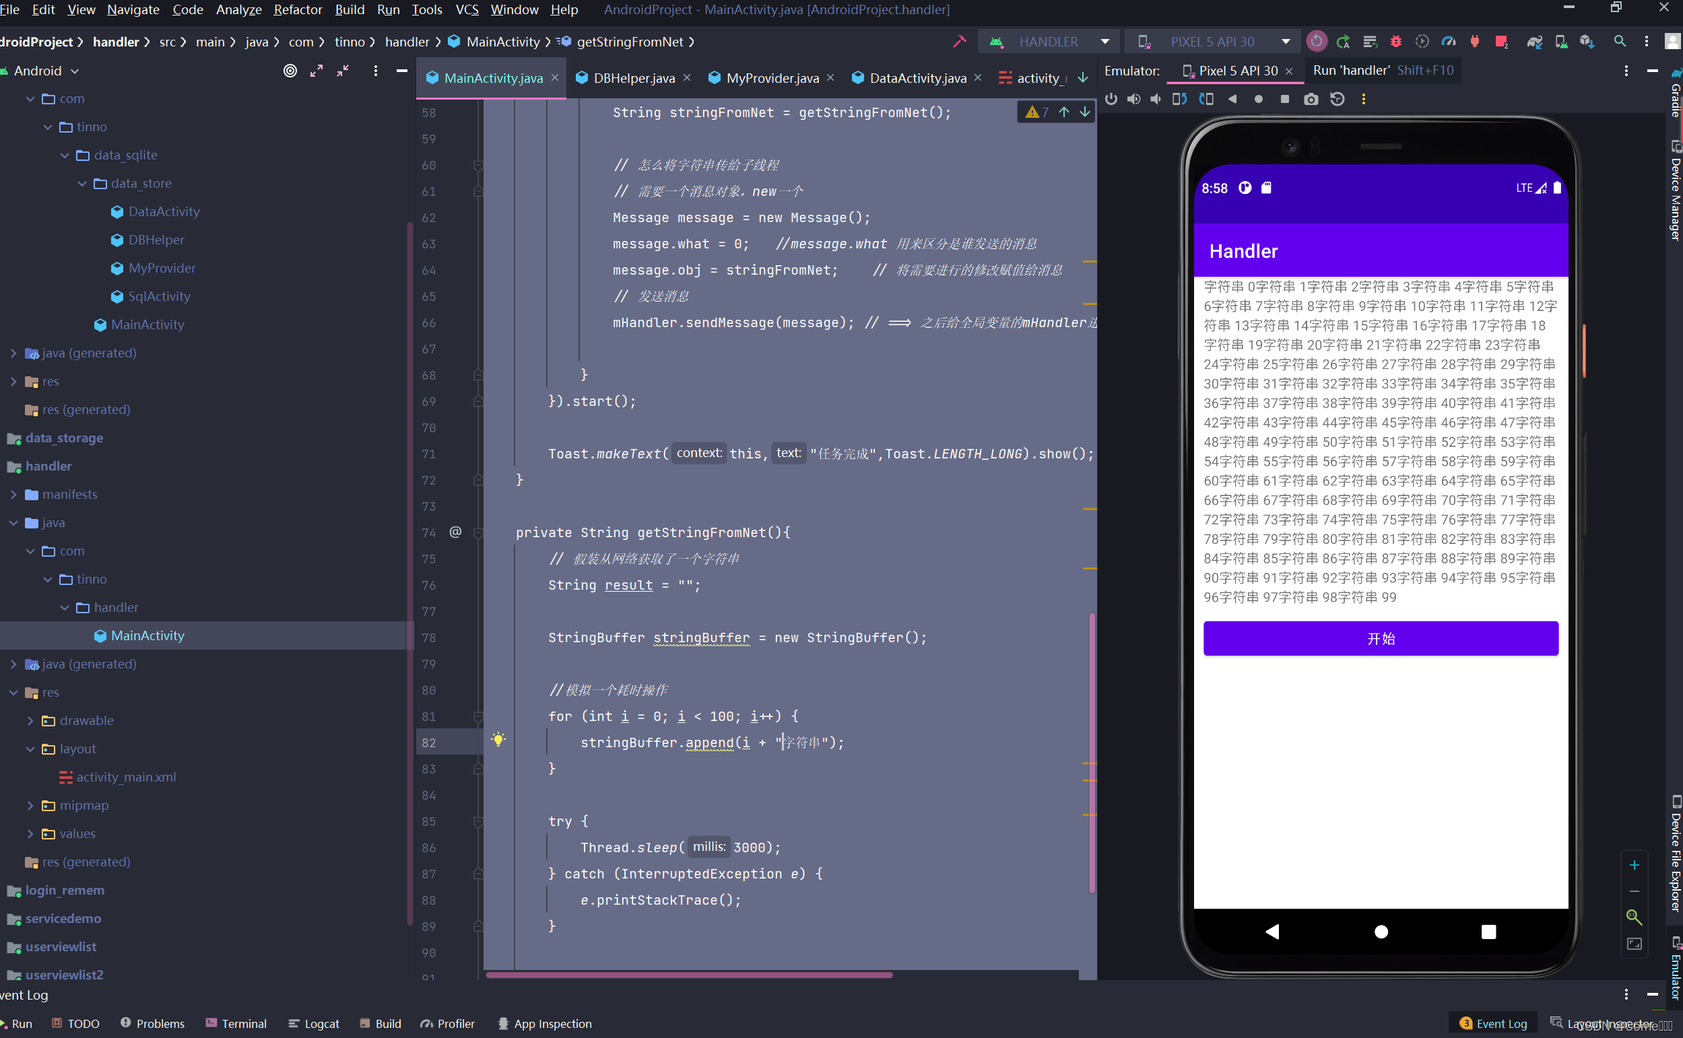This screenshot has height=1038, width=1683.
Task: Take an emulator screenshot with the camera icon
Action: [1310, 99]
